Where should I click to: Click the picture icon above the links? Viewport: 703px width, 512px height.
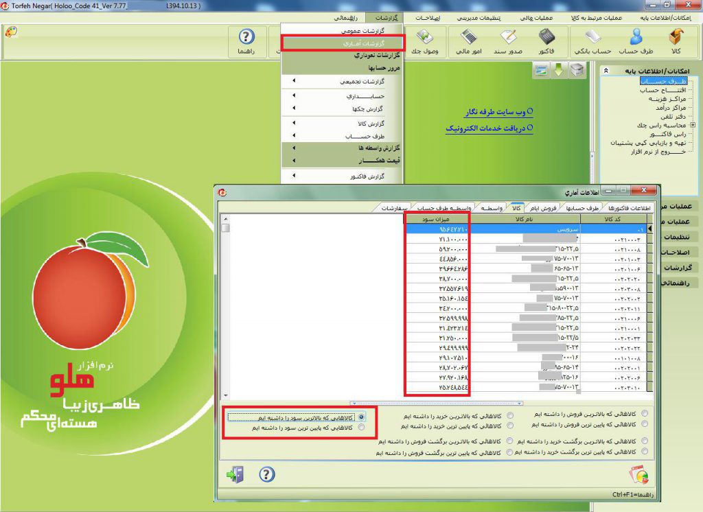541,70
